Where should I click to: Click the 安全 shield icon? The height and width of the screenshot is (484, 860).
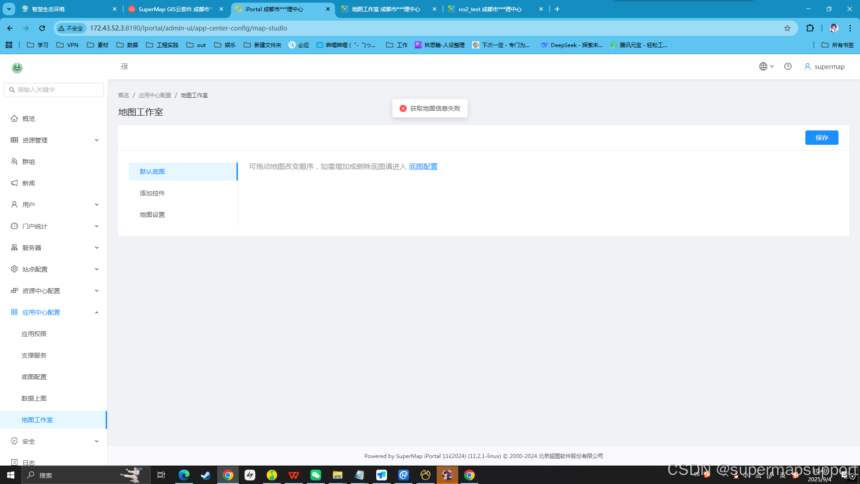coord(14,441)
